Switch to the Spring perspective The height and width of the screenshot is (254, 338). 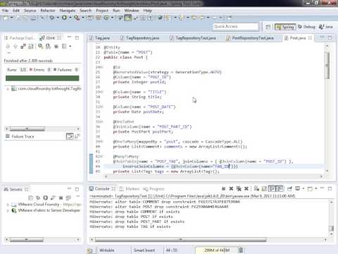(x=285, y=27)
